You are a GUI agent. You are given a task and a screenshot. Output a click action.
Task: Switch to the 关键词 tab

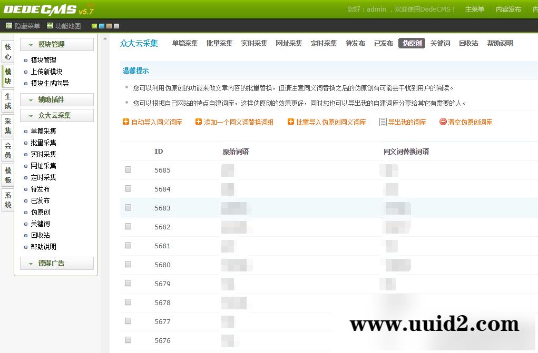point(440,43)
